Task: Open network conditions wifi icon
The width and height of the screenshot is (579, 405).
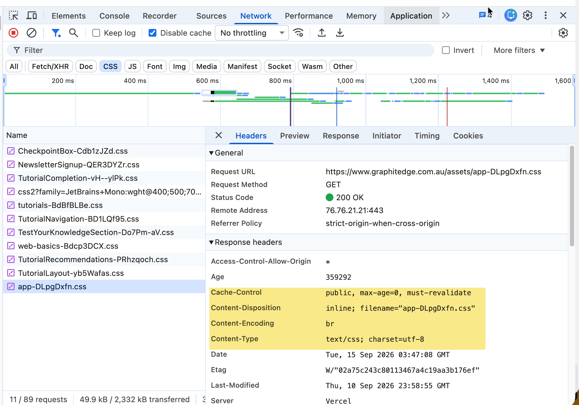Action: coord(299,33)
